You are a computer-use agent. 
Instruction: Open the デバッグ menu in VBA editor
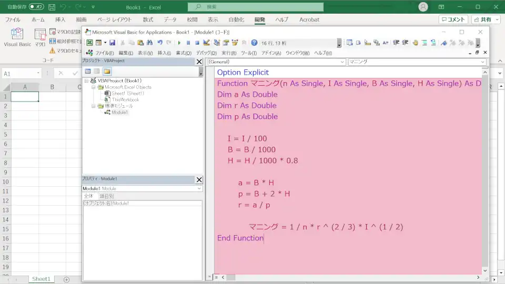206,53
